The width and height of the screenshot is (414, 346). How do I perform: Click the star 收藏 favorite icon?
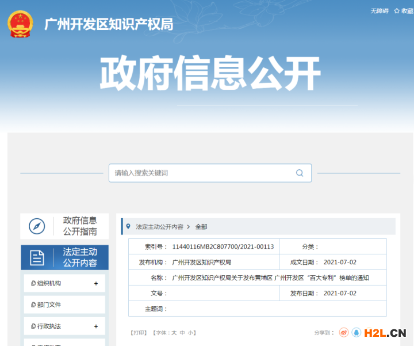pyautogui.click(x=397, y=11)
